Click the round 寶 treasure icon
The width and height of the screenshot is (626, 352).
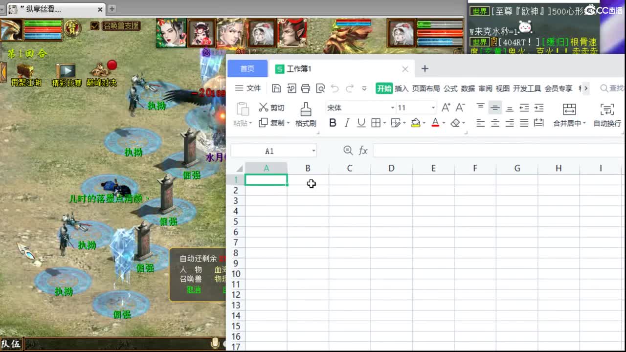[x=73, y=28]
